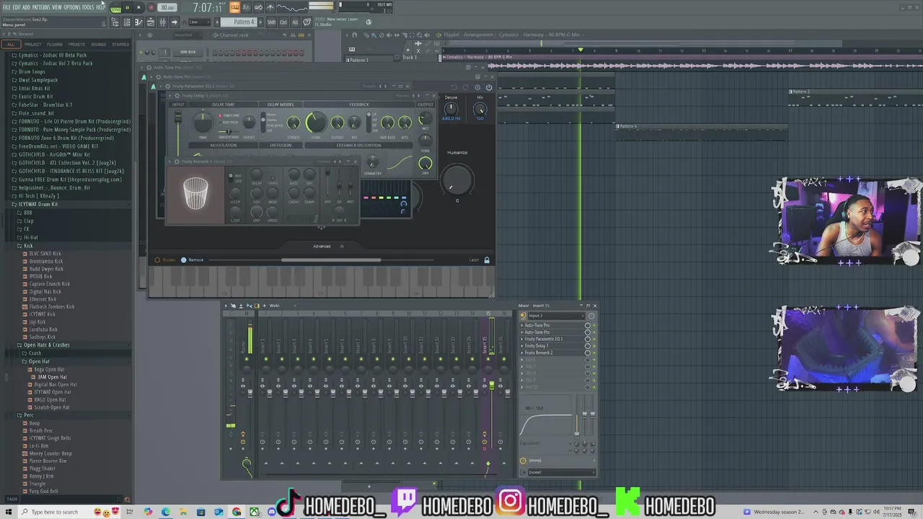Collapse the Kick folder
The height and width of the screenshot is (519, 923).
28,246
